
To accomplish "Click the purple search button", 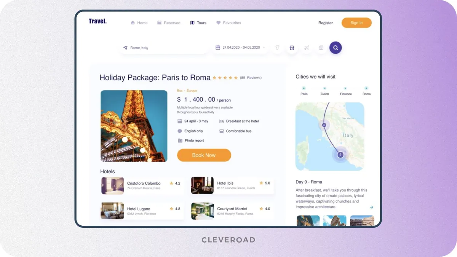I will tap(336, 48).
